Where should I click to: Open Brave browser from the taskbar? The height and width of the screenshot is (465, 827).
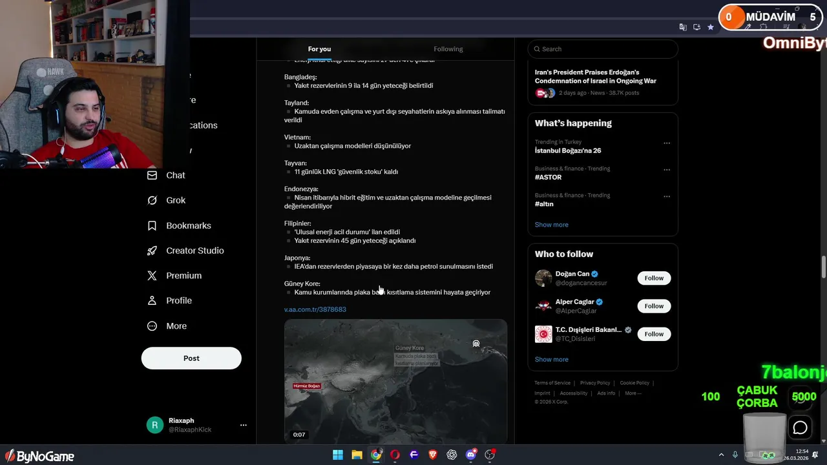tap(433, 455)
